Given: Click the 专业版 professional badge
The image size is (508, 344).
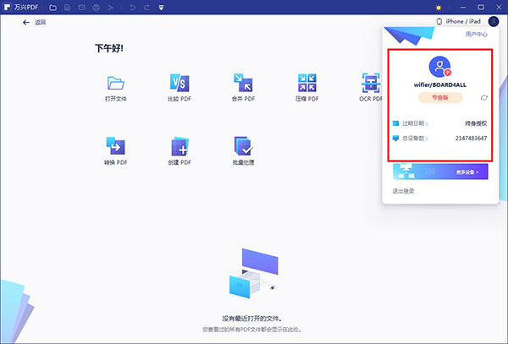Looking at the screenshot, I should tap(440, 97).
